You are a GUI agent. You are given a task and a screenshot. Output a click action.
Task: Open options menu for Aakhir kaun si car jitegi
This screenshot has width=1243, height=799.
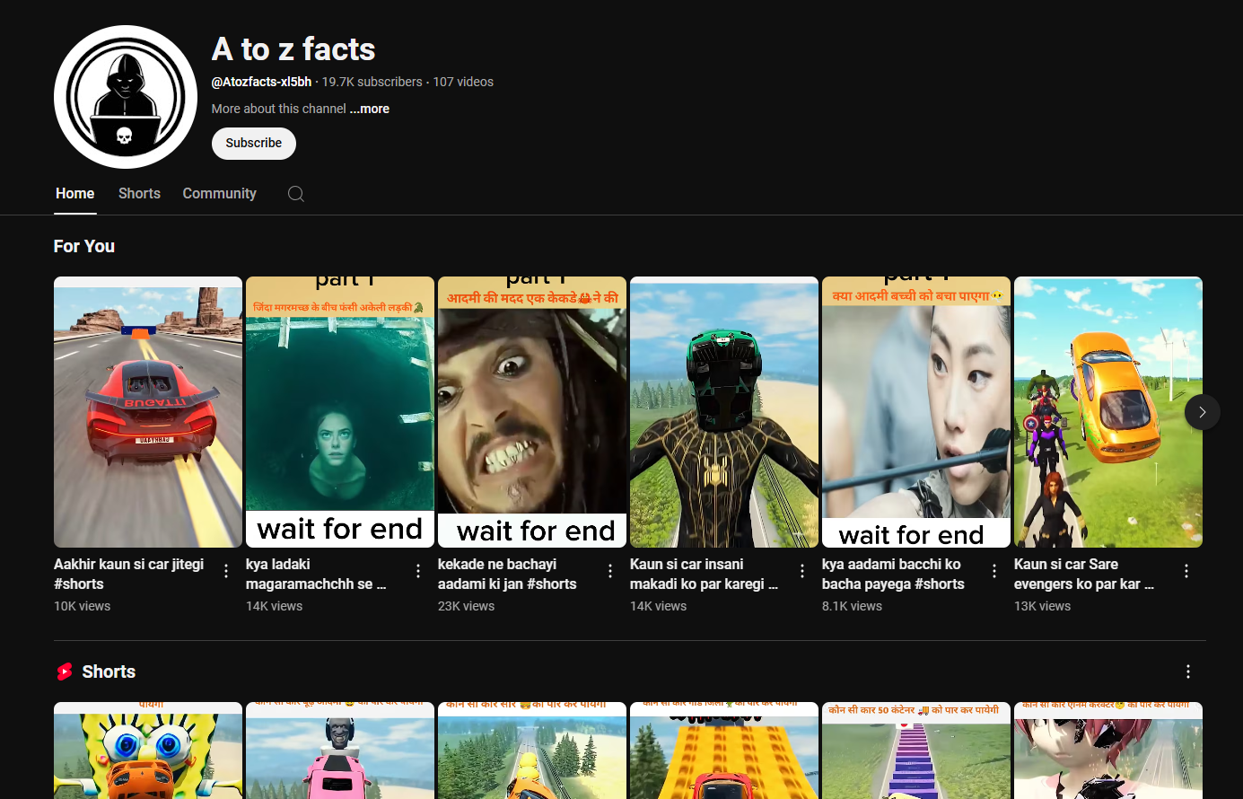(226, 571)
